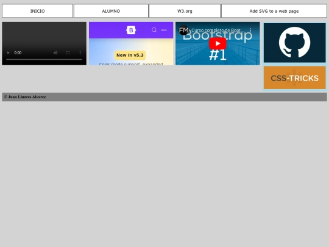Screen dimensions: 329x247
Task: Click the 0:00 video time display
Action: (x=18, y=52)
